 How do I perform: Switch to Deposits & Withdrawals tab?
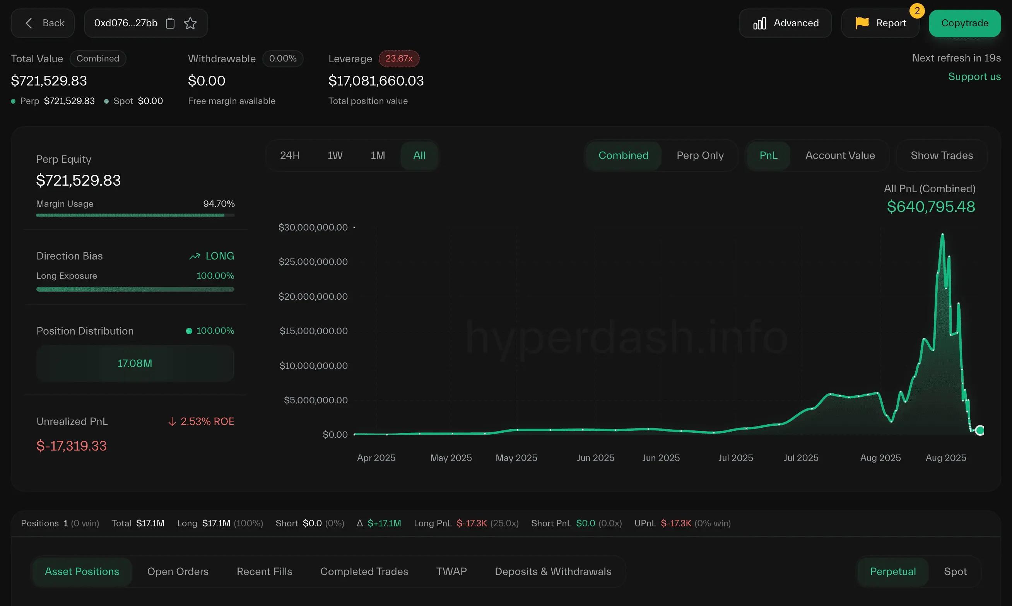pos(552,571)
